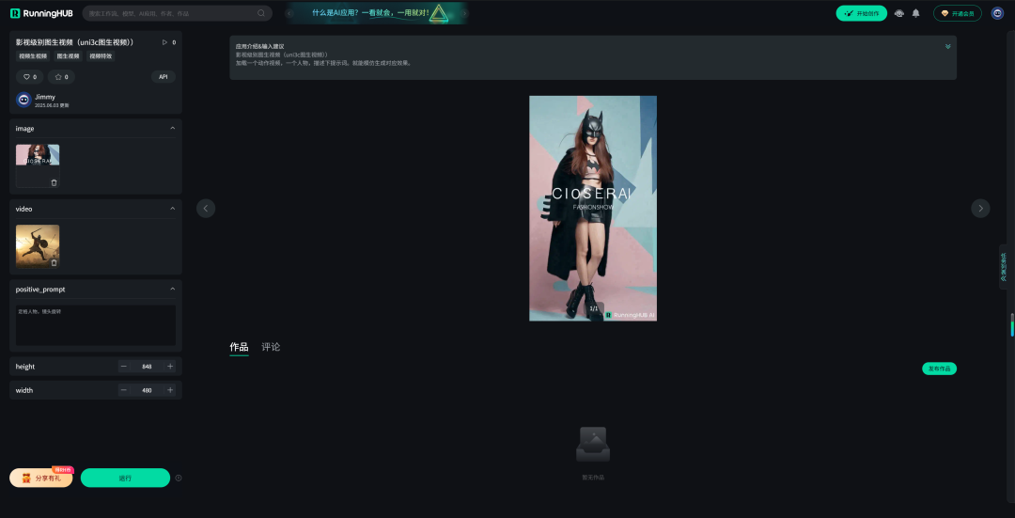Screen dimensions: 1015x518
Task: Open the API button
Action: (164, 77)
